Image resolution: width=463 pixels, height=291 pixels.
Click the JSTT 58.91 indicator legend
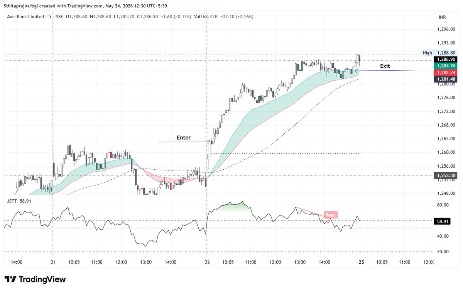point(19,201)
